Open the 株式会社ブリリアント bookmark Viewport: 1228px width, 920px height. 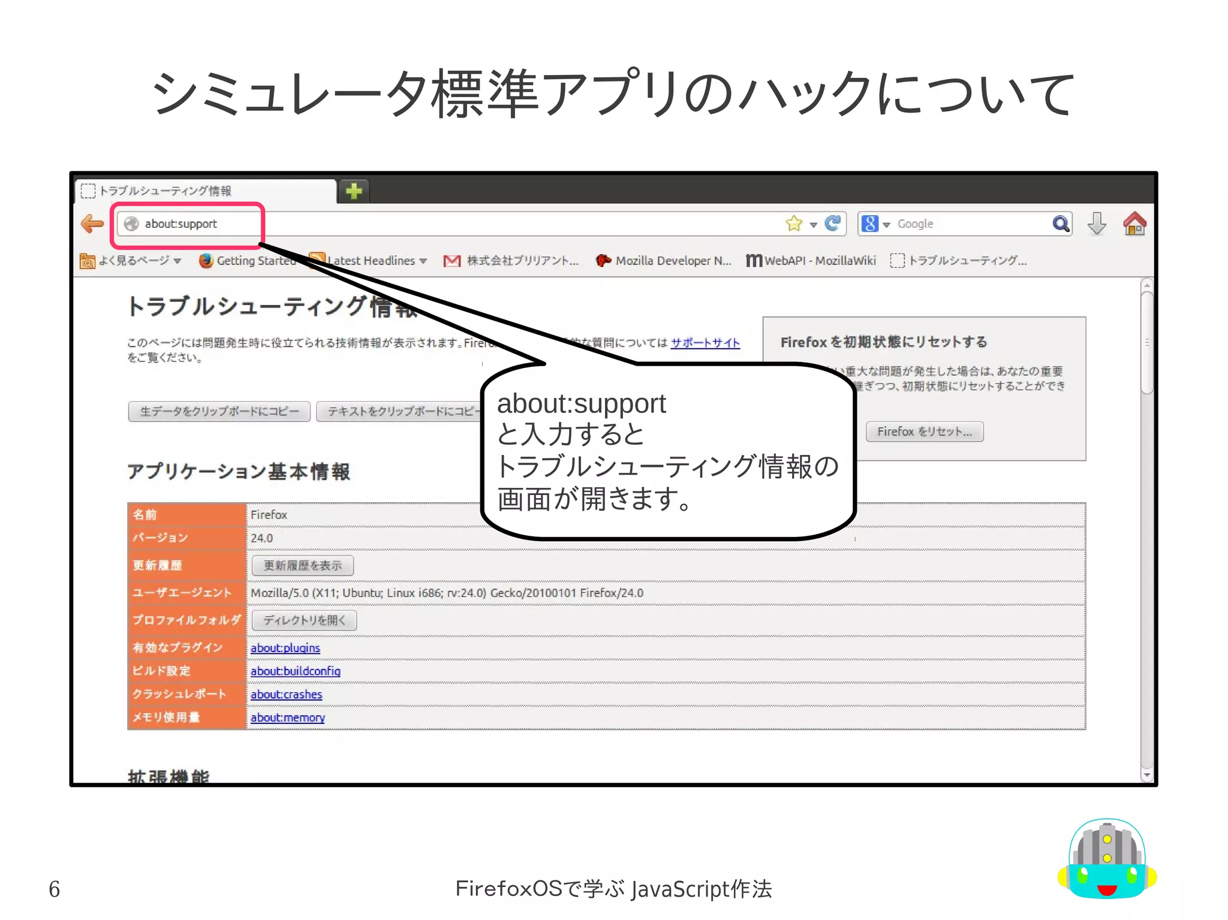click(x=511, y=261)
